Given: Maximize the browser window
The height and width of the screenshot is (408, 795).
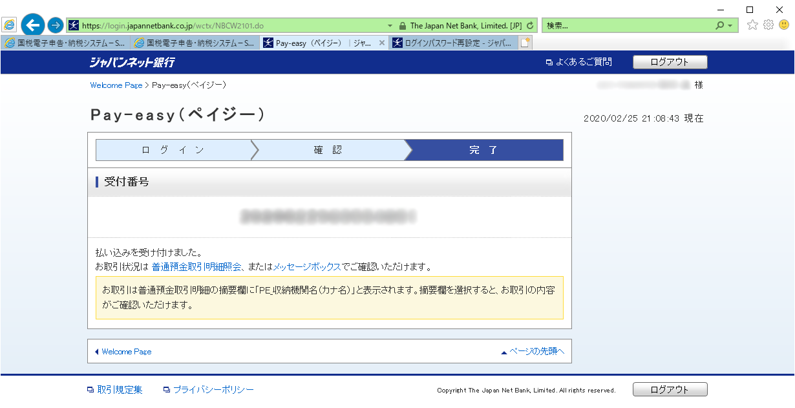Looking at the screenshot, I should (x=750, y=9).
